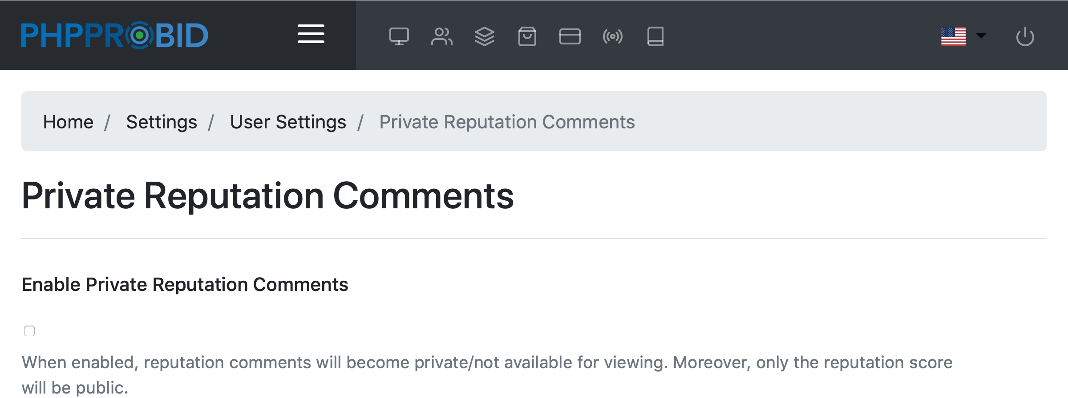Image resolution: width=1068 pixels, height=398 pixels.
Task: Click the broadcast signal icon
Action: [x=612, y=36]
